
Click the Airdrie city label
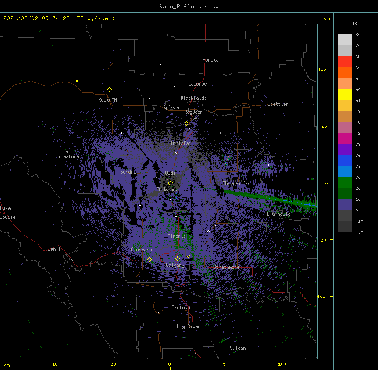[177, 236]
